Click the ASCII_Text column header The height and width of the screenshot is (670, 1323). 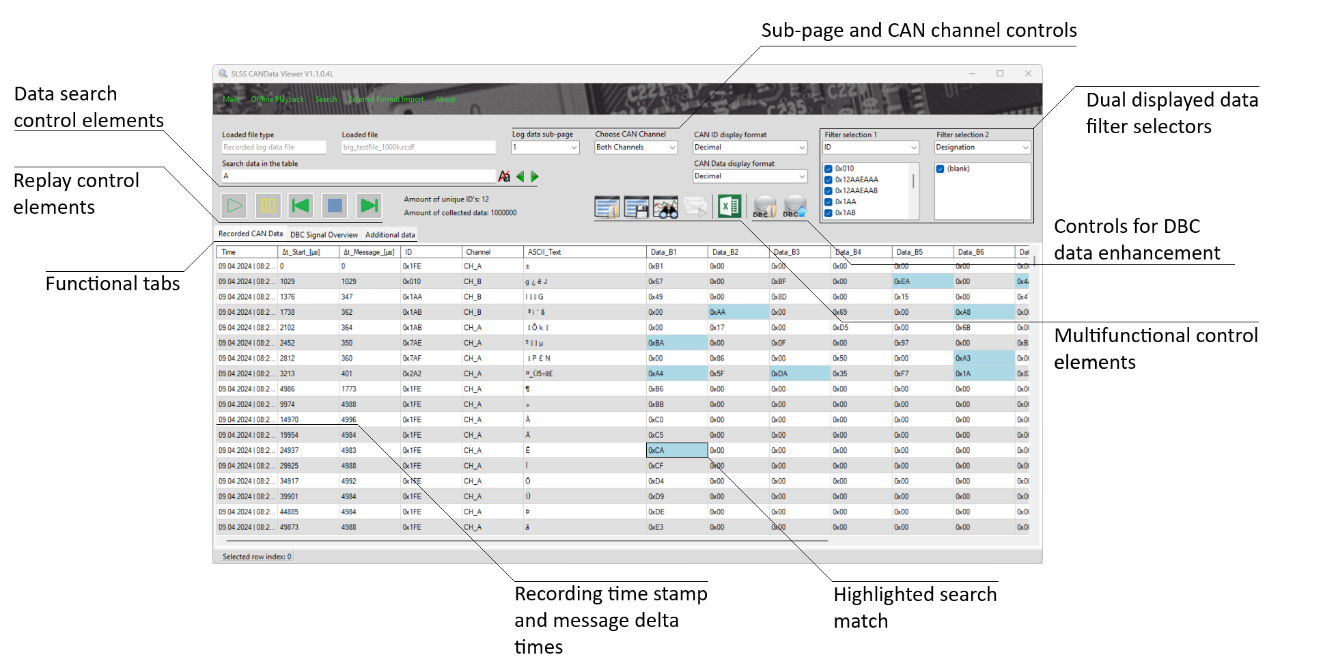(585, 252)
